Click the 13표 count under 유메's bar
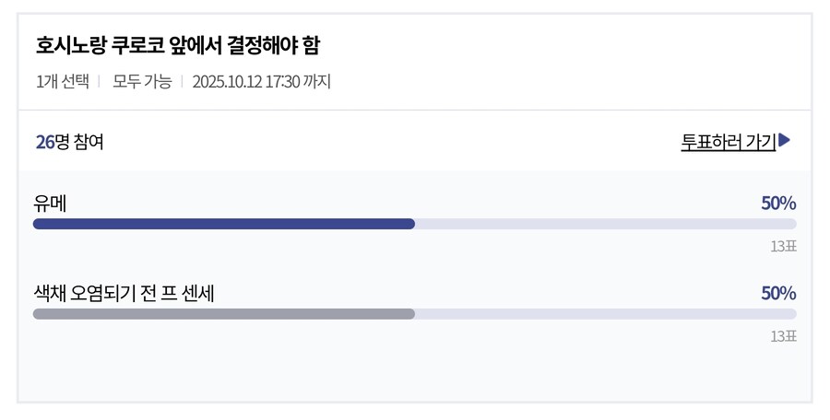Viewport: 830px width, 420px height. tap(783, 247)
